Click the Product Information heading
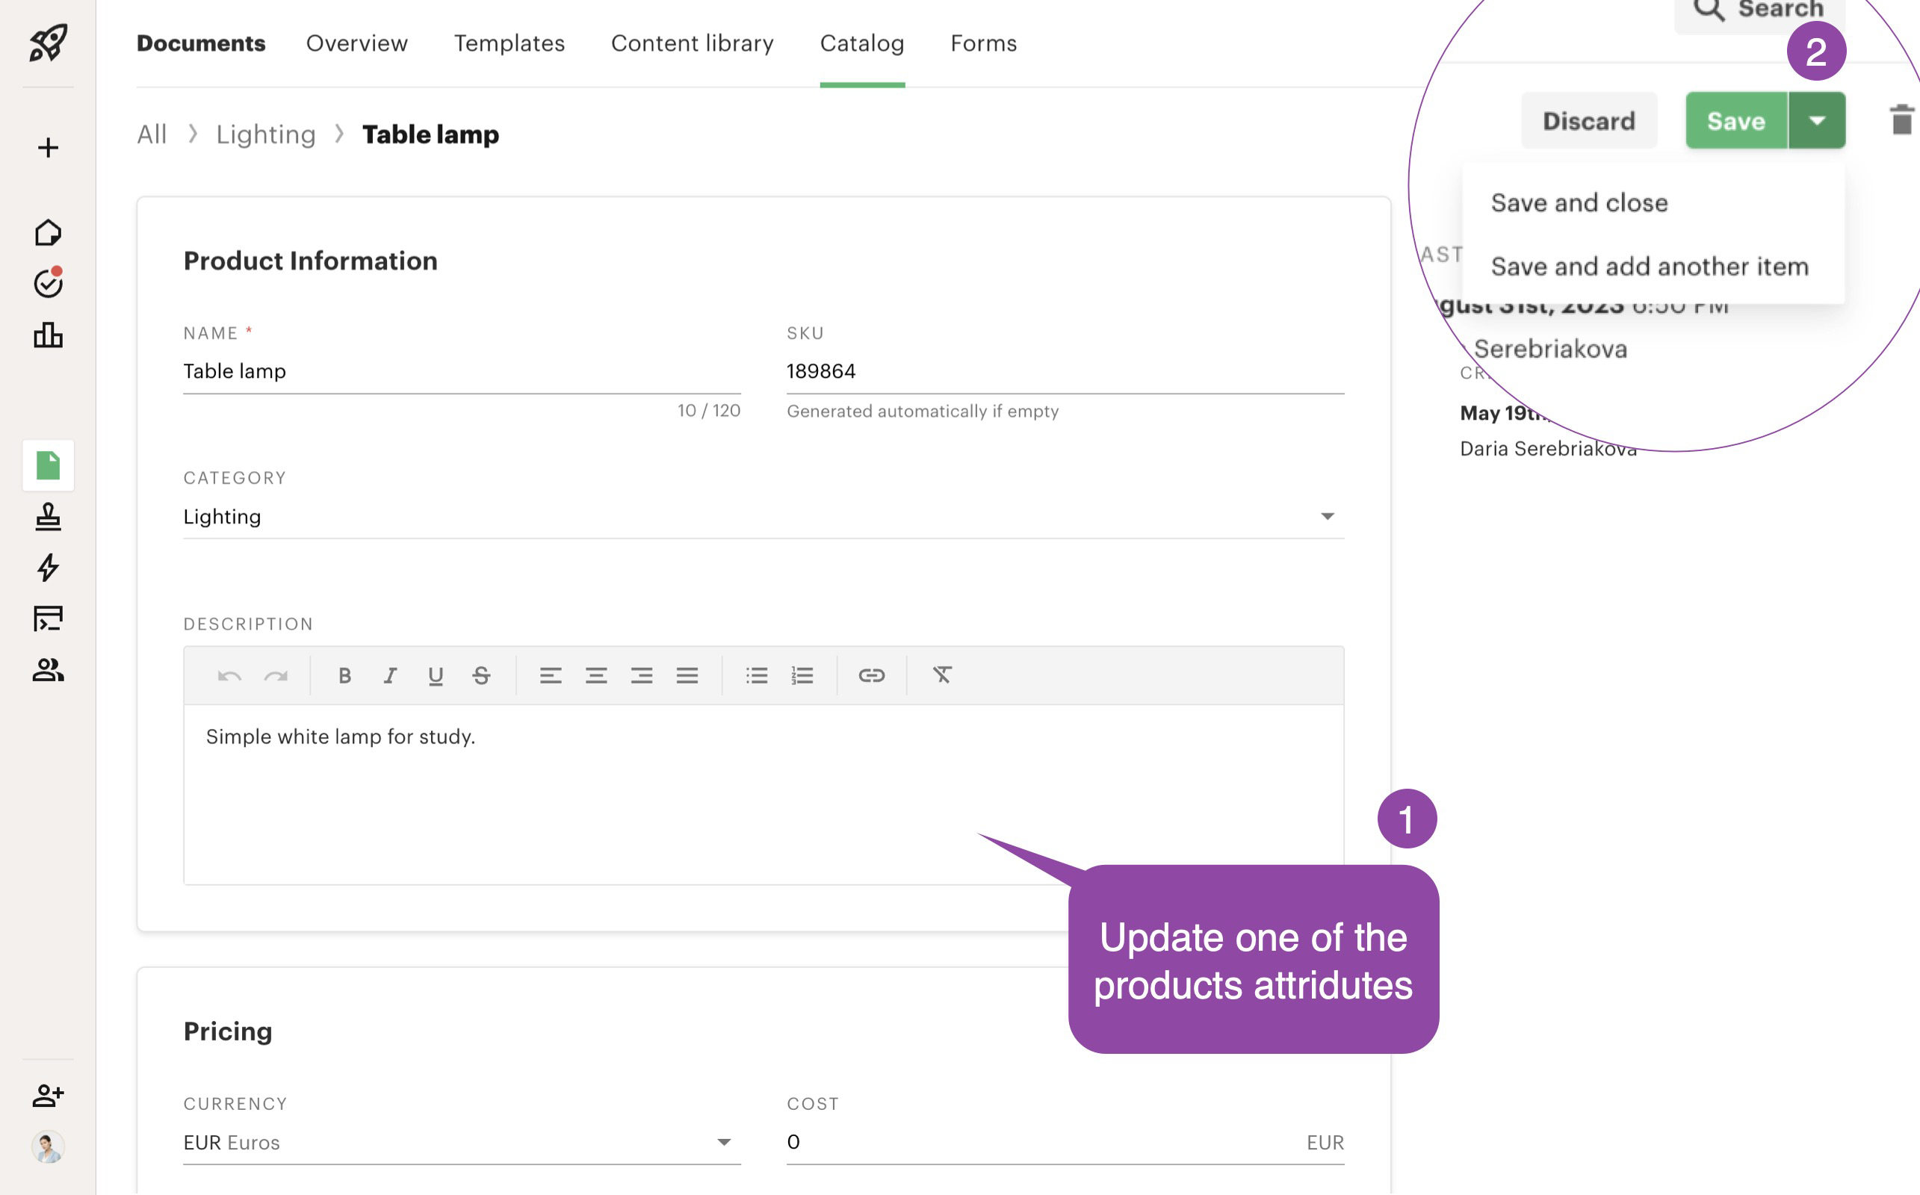1920x1195 pixels. coord(311,261)
